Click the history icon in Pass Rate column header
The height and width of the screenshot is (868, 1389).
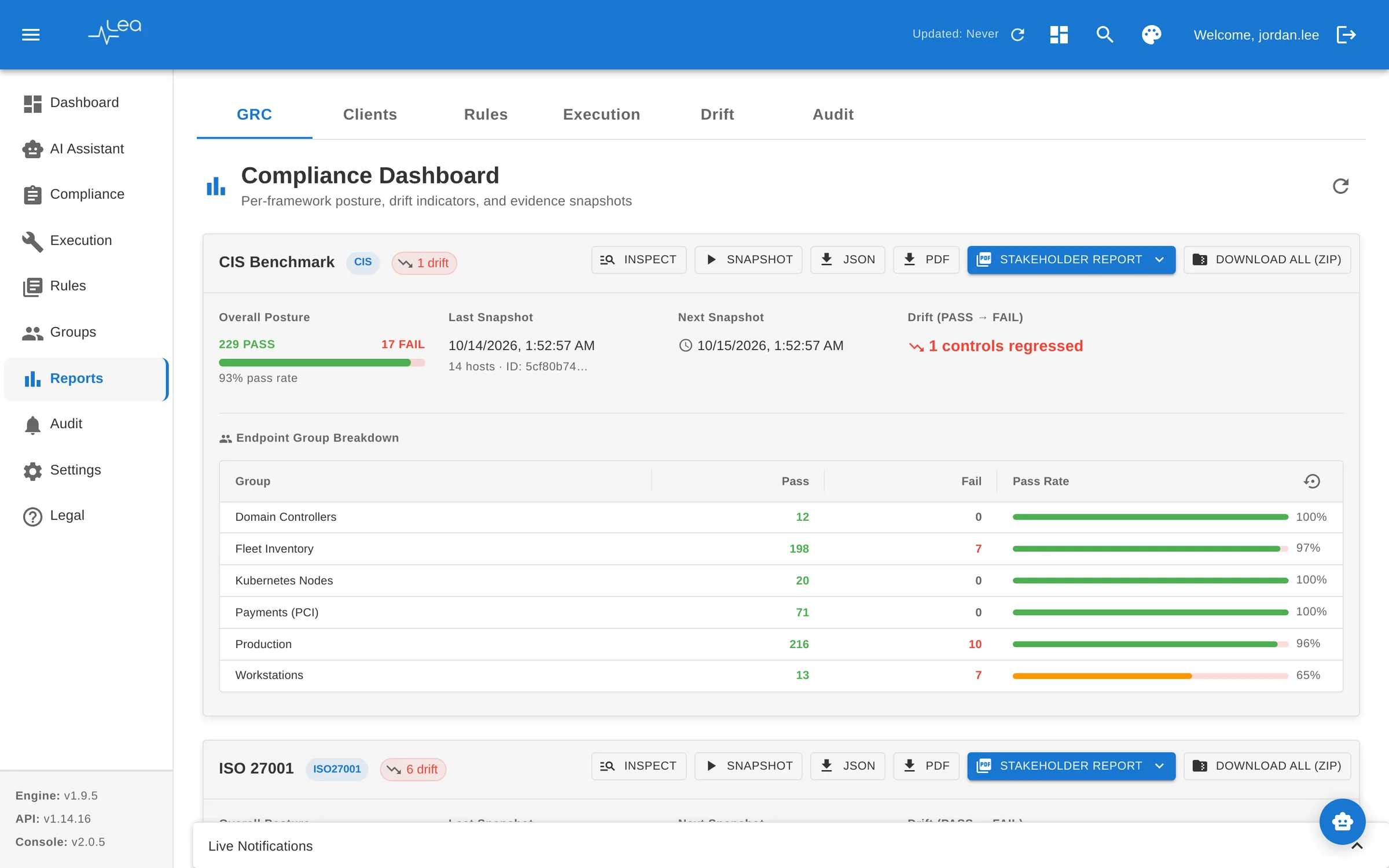point(1312,481)
